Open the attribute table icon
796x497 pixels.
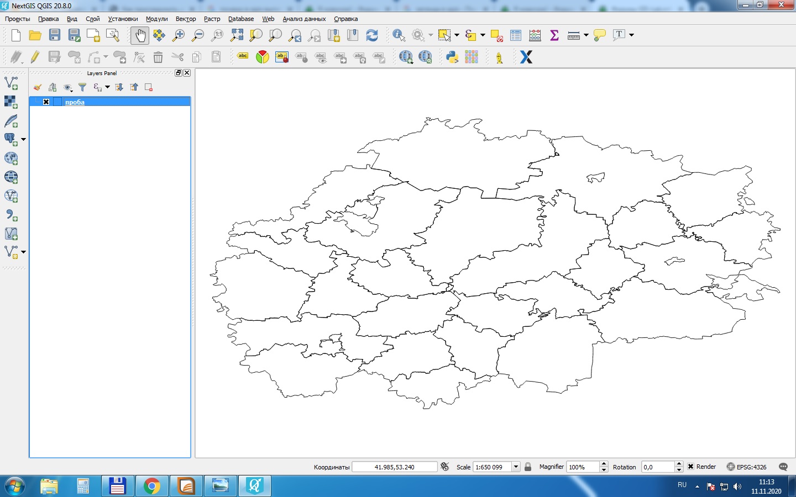point(515,35)
